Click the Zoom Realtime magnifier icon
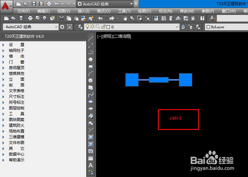248x177 pixels. point(132,18)
